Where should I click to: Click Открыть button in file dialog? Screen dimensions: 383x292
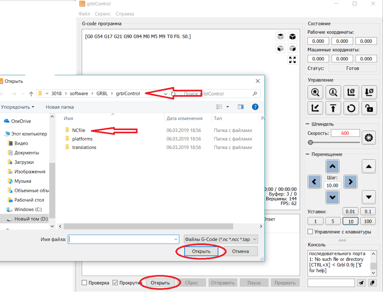click(x=201, y=251)
